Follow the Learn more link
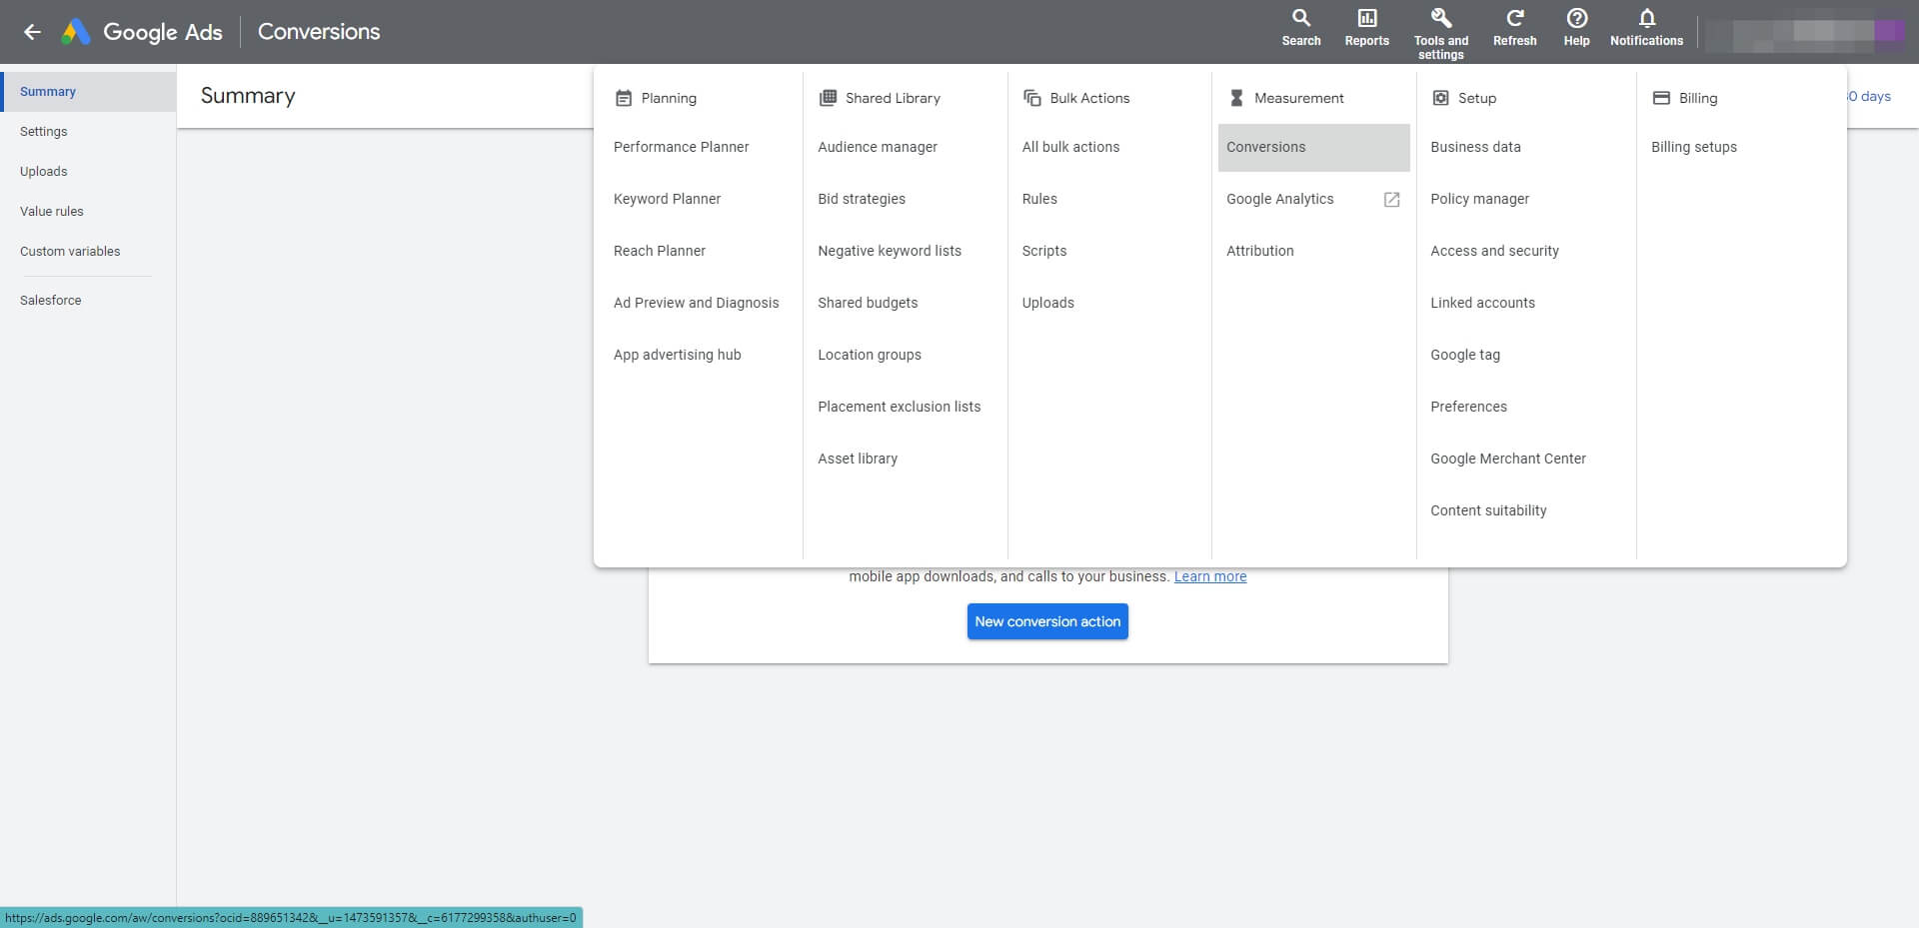This screenshot has width=1919, height=928. 1210,576
